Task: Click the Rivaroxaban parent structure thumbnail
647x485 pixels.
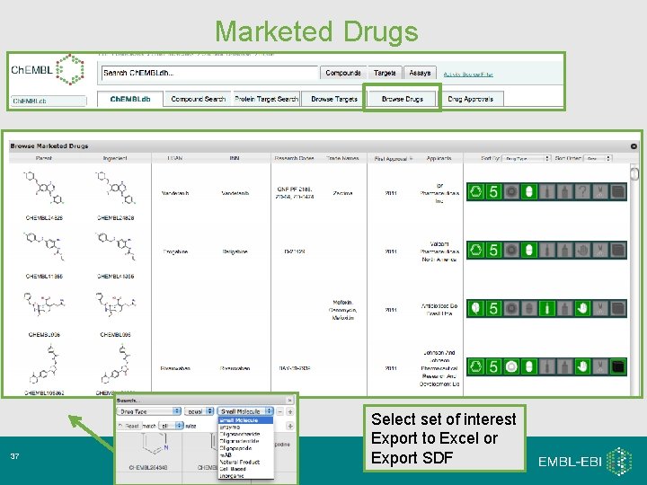Action: (x=44, y=366)
